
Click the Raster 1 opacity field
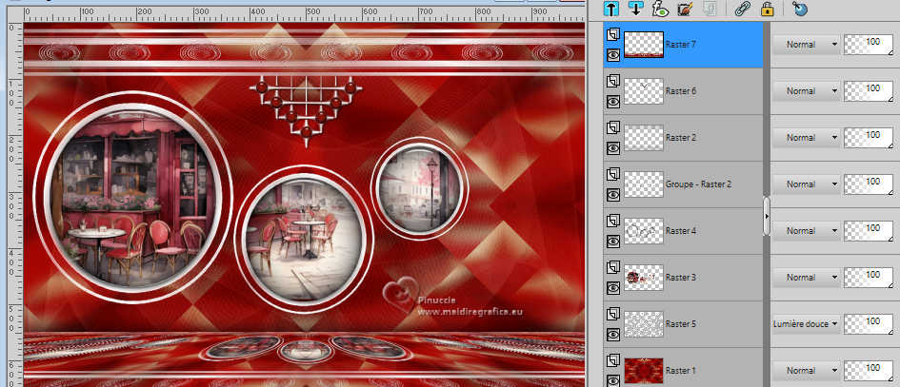tap(868, 371)
